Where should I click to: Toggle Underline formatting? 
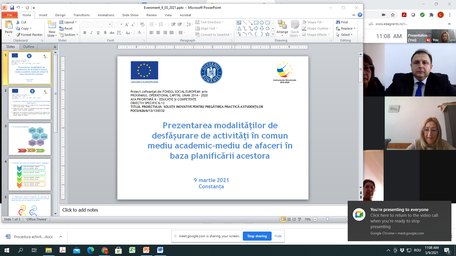pyautogui.click(x=98, y=33)
